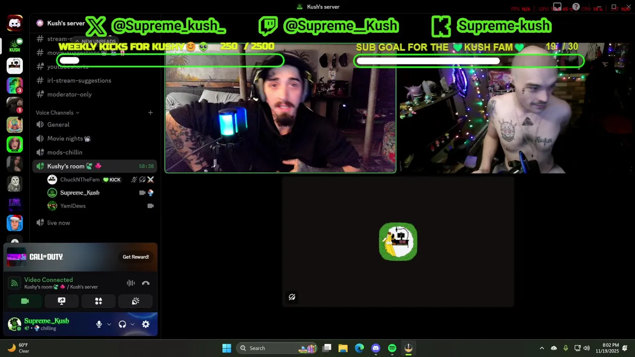Open cloud sync tray icon
This screenshot has height=357, width=635.
pos(554,348)
